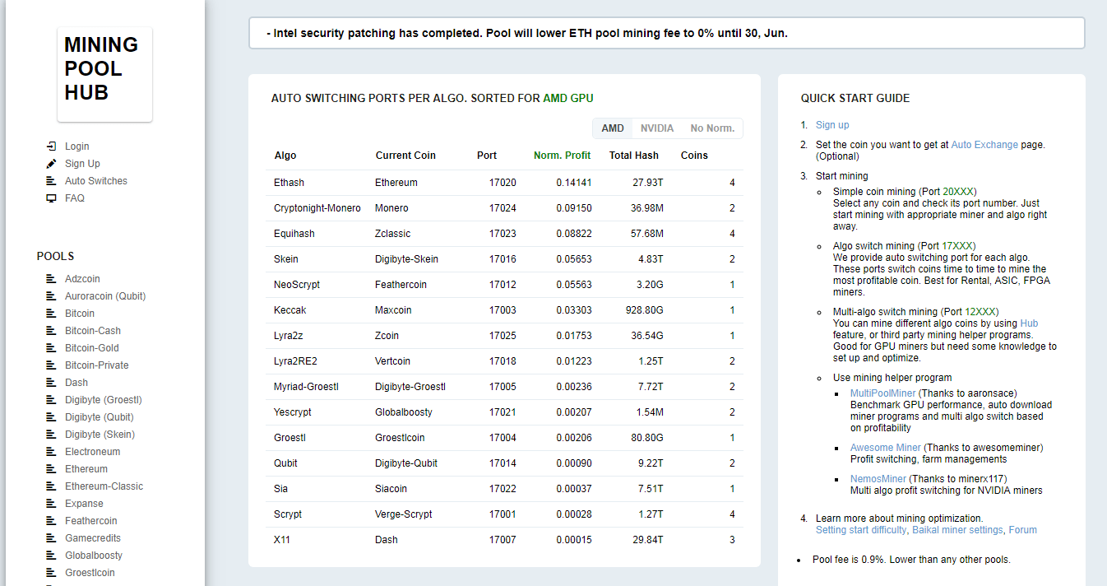The image size is (1107, 586).
Task: Click the FAQ monitor icon
Action: [x=51, y=198]
